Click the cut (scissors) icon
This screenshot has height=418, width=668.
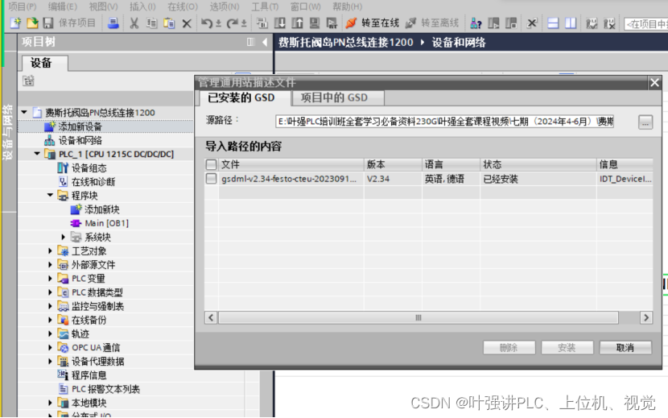(134, 23)
